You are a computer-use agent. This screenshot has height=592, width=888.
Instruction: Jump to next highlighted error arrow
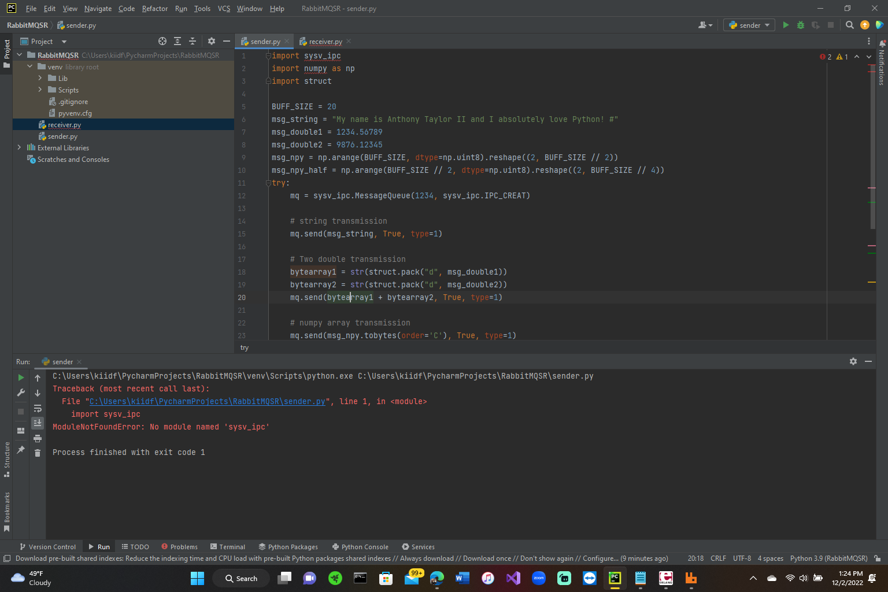(x=869, y=57)
